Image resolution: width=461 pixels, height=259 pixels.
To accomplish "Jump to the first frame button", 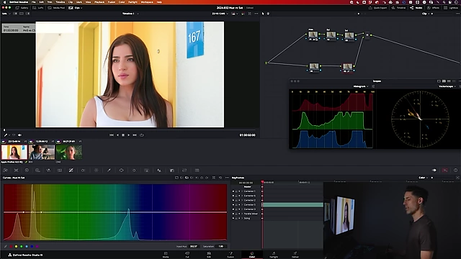I will [112, 135].
